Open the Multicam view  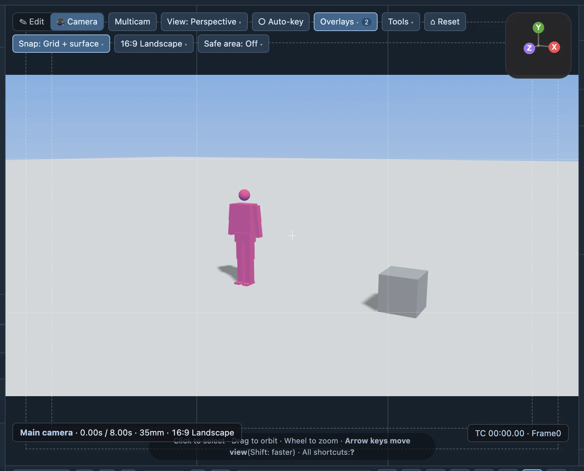point(133,22)
